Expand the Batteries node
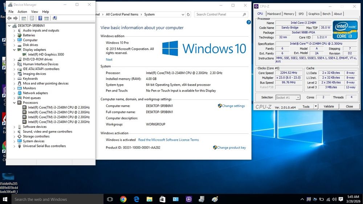 [15, 36]
